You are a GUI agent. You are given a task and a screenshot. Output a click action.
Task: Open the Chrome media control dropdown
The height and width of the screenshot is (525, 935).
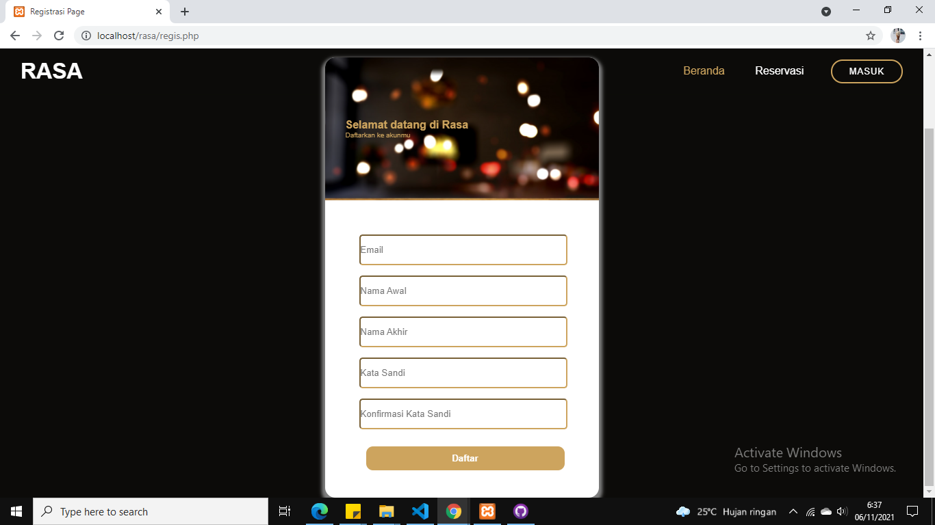(826, 12)
